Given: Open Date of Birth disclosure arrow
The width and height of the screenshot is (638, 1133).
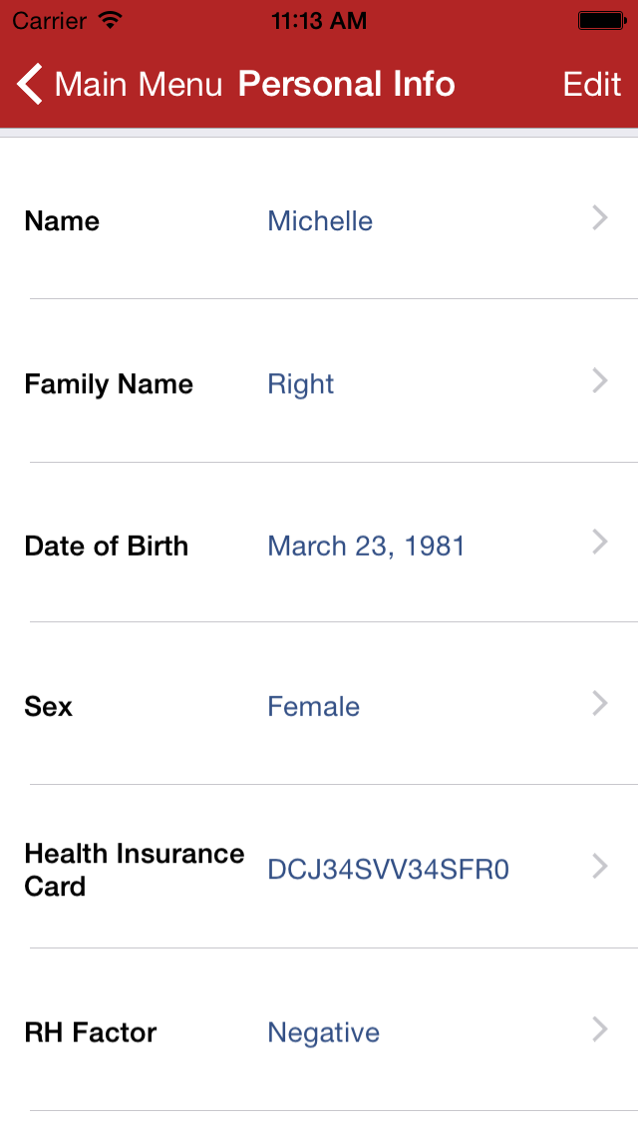Looking at the screenshot, I should (599, 543).
